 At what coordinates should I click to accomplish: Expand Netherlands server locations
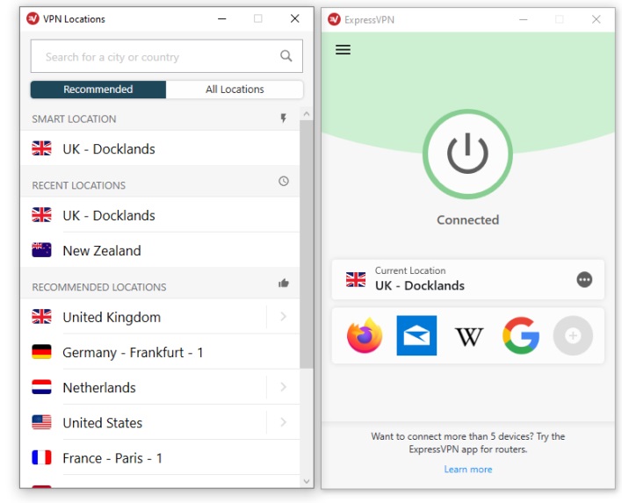pyautogui.click(x=283, y=387)
